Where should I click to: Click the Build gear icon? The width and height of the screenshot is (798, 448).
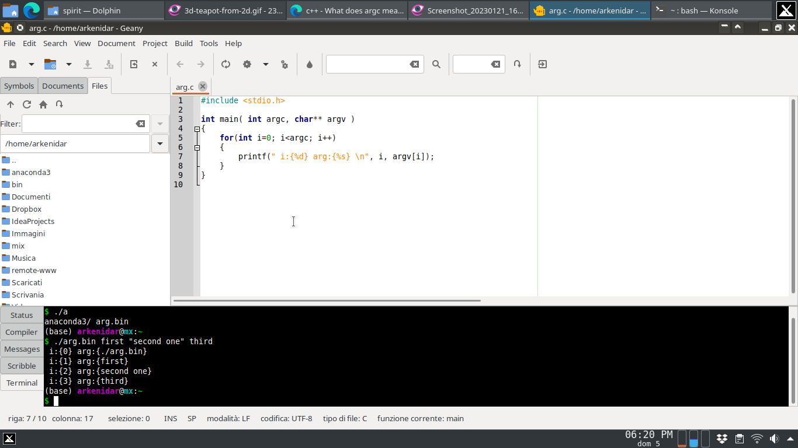tap(247, 64)
